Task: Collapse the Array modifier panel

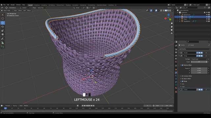Action: point(179,56)
